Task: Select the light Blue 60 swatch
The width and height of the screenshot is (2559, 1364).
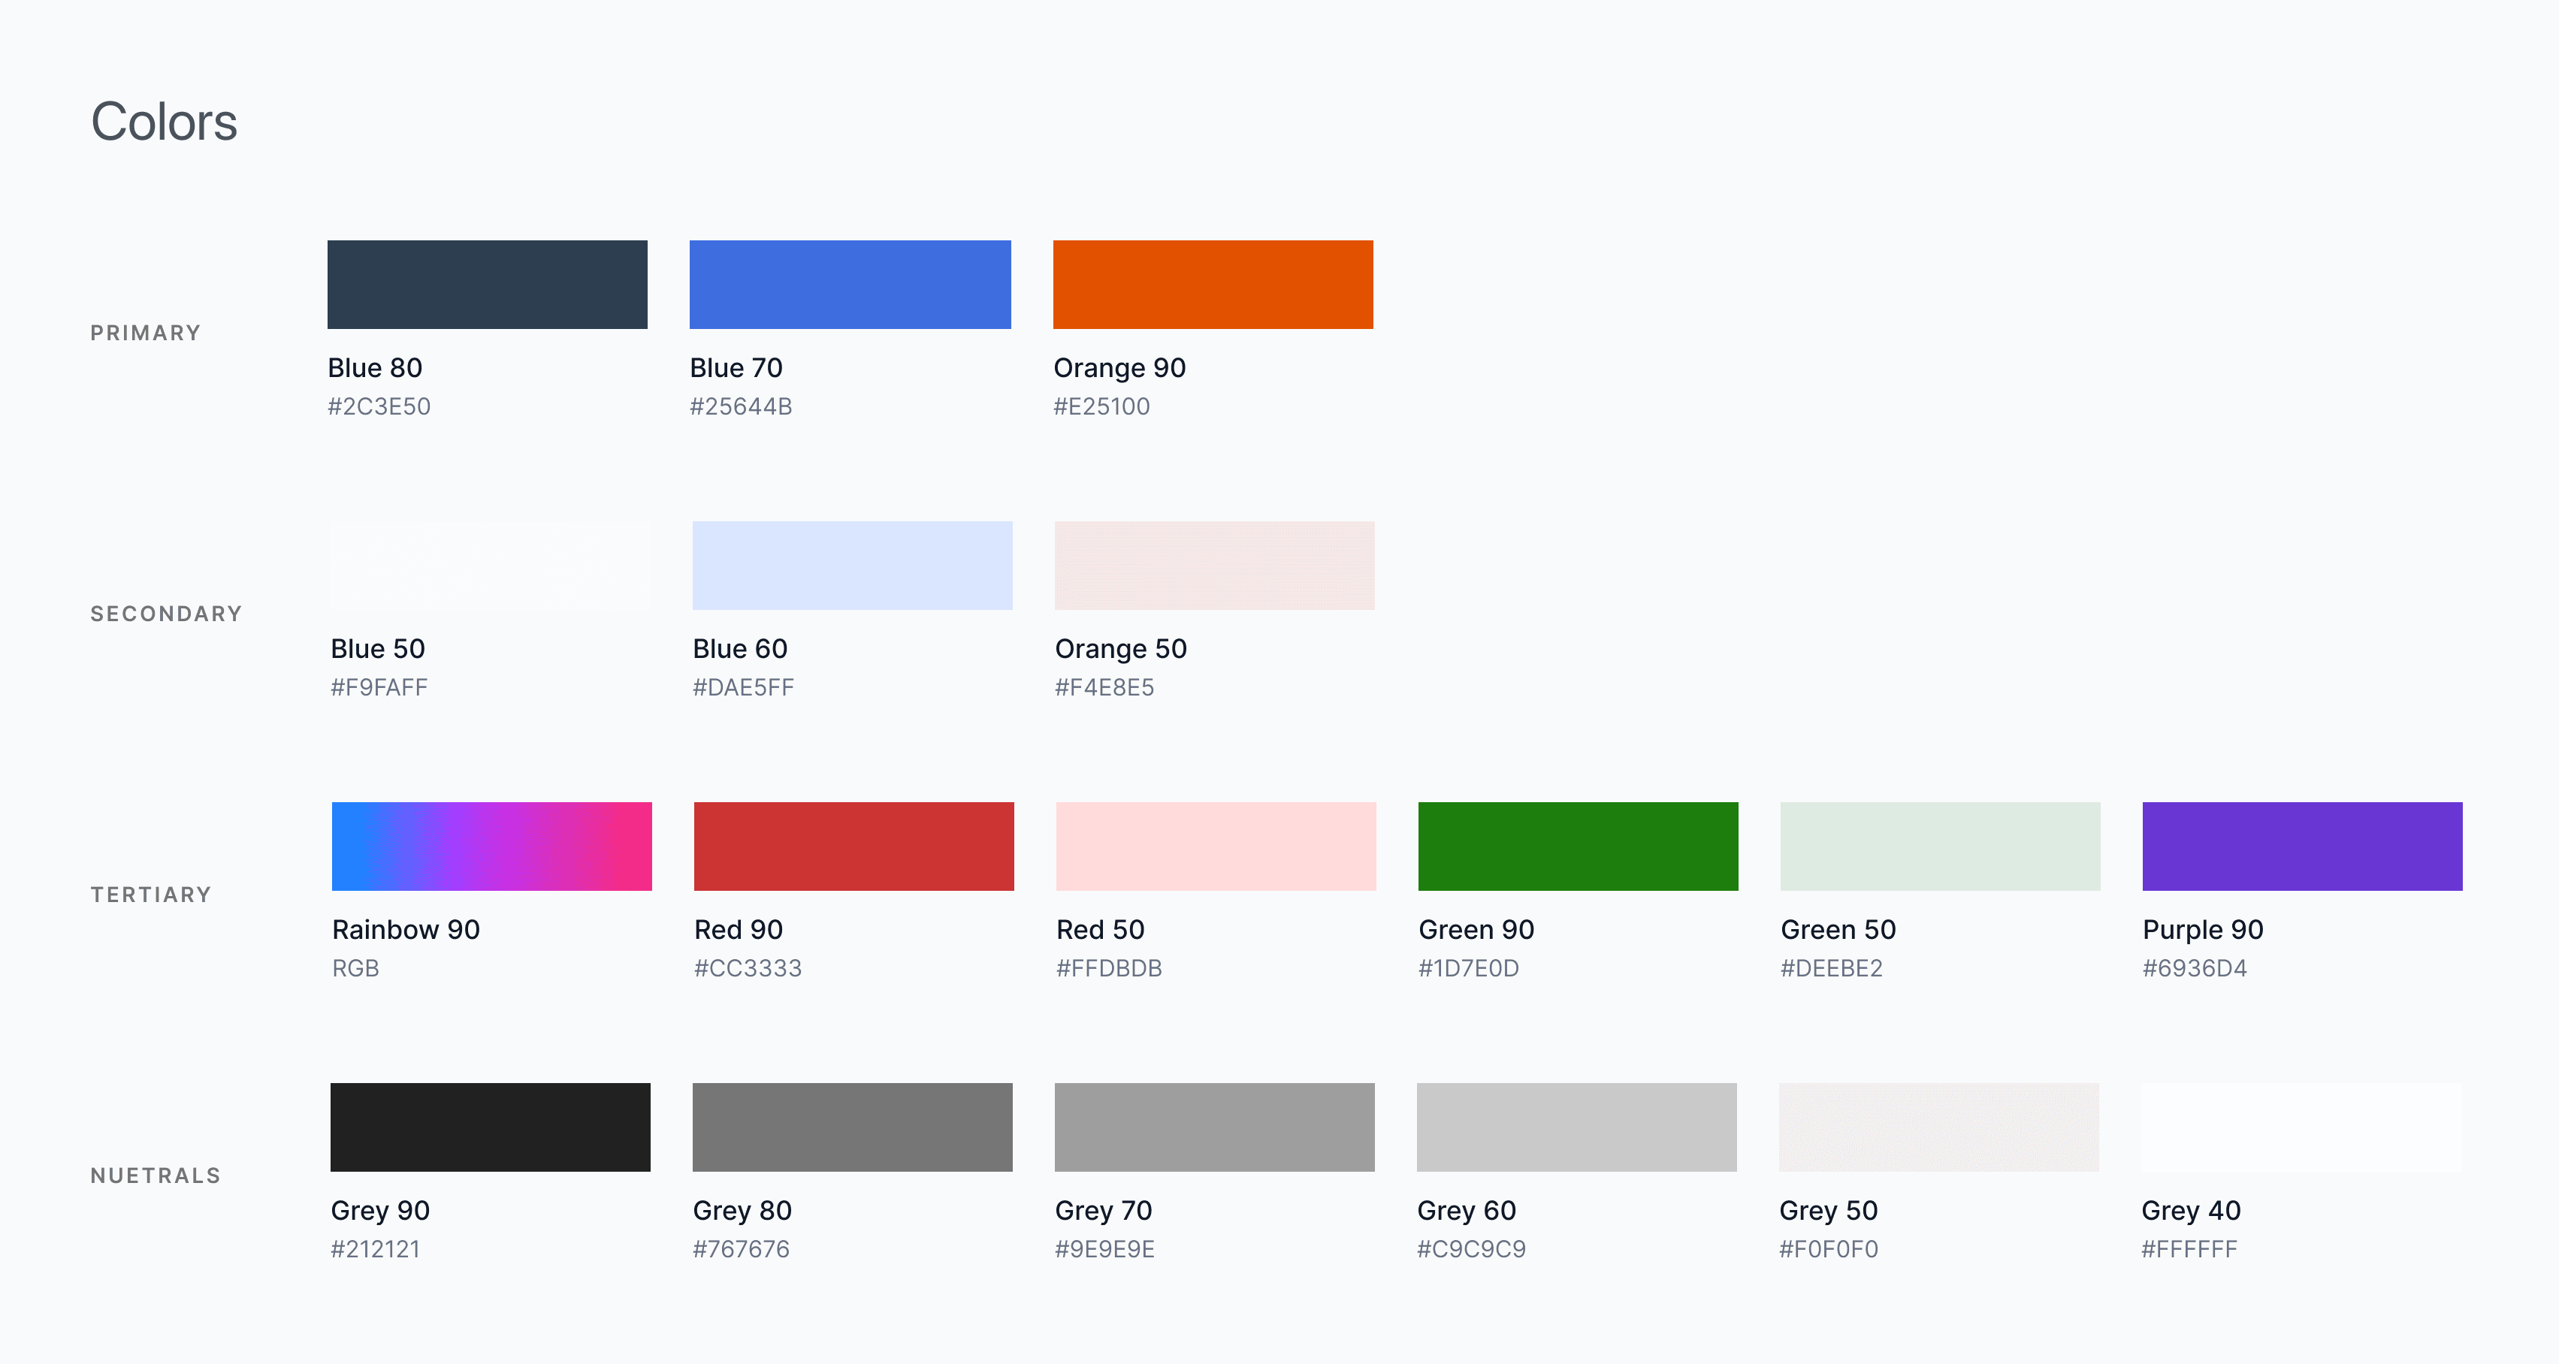Action: [x=851, y=566]
